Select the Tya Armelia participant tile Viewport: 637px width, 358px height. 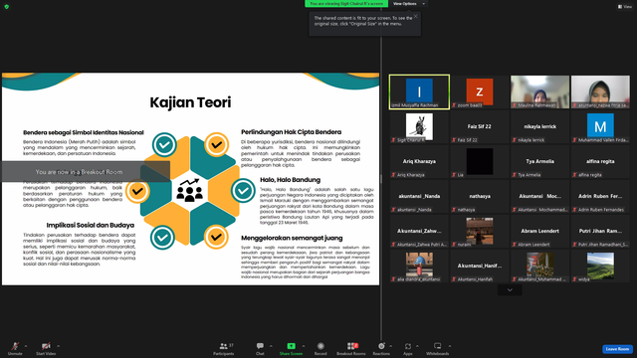coord(539,161)
